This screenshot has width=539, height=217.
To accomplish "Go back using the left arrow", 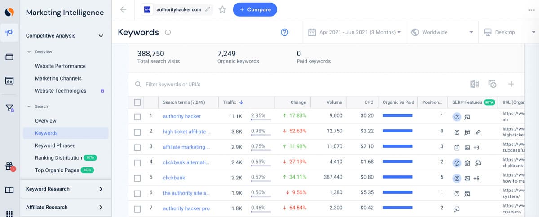I will point(123,9).
